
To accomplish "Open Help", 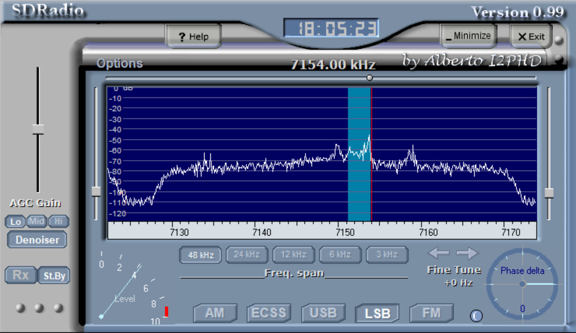I will click(193, 36).
